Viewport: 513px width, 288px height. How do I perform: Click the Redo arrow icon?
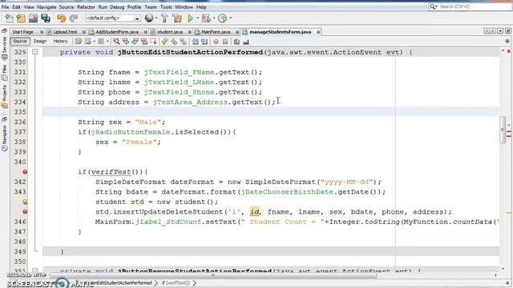(x=74, y=18)
